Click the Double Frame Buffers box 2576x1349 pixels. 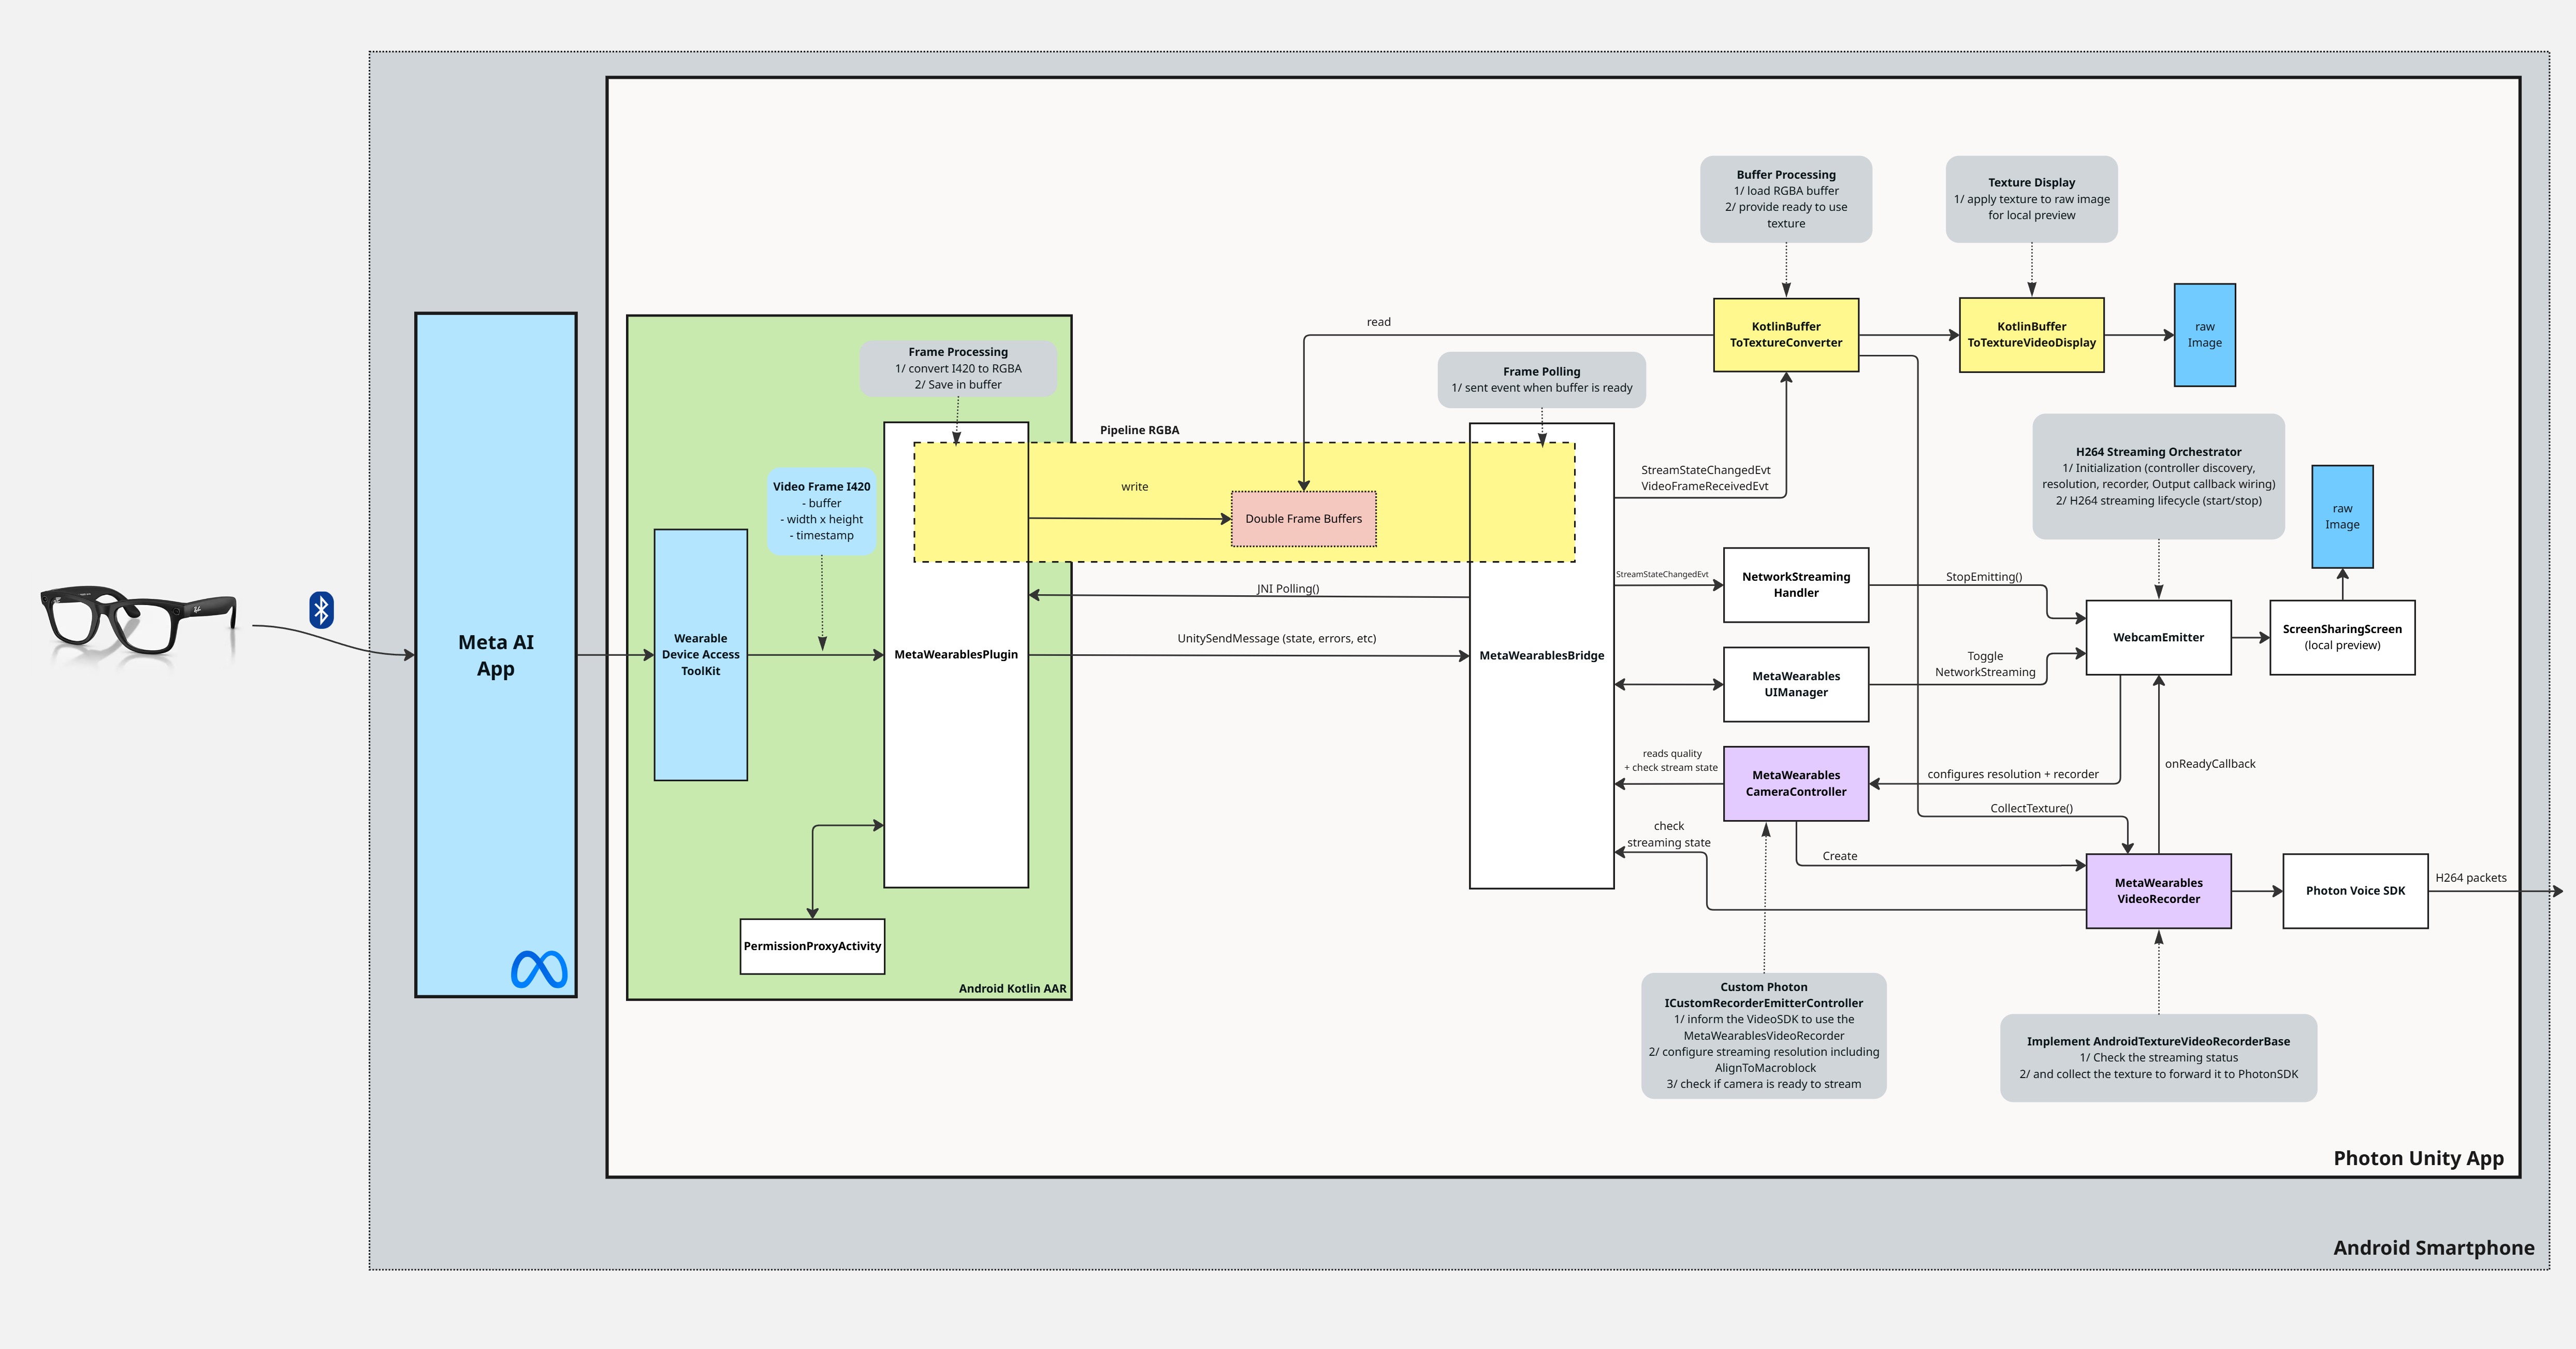click(1303, 519)
